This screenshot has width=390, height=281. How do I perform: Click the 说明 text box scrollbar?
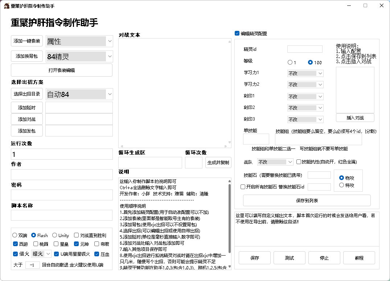coord(229,219)
